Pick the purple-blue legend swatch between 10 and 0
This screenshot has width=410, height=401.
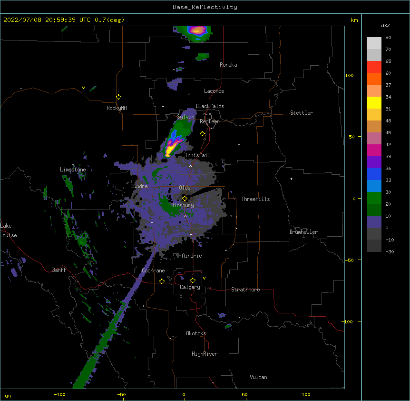[374, 222]
